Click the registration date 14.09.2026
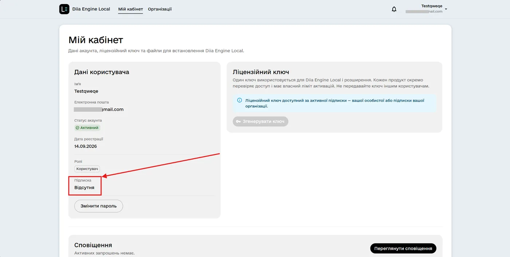This screenshot has width=510, height=257. coord(86,147)
